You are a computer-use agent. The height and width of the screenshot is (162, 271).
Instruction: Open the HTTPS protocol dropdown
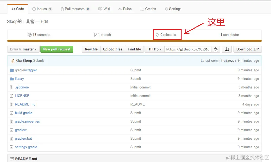click(x=154, y=49)
